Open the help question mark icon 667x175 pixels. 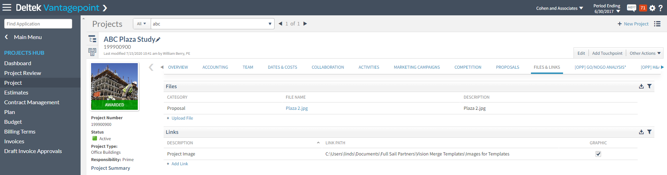point(660,8)
